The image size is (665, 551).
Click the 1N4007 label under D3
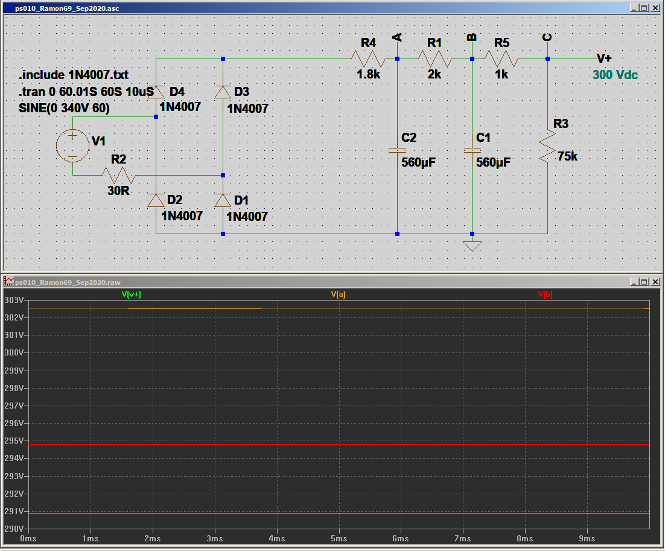[247, 109]
